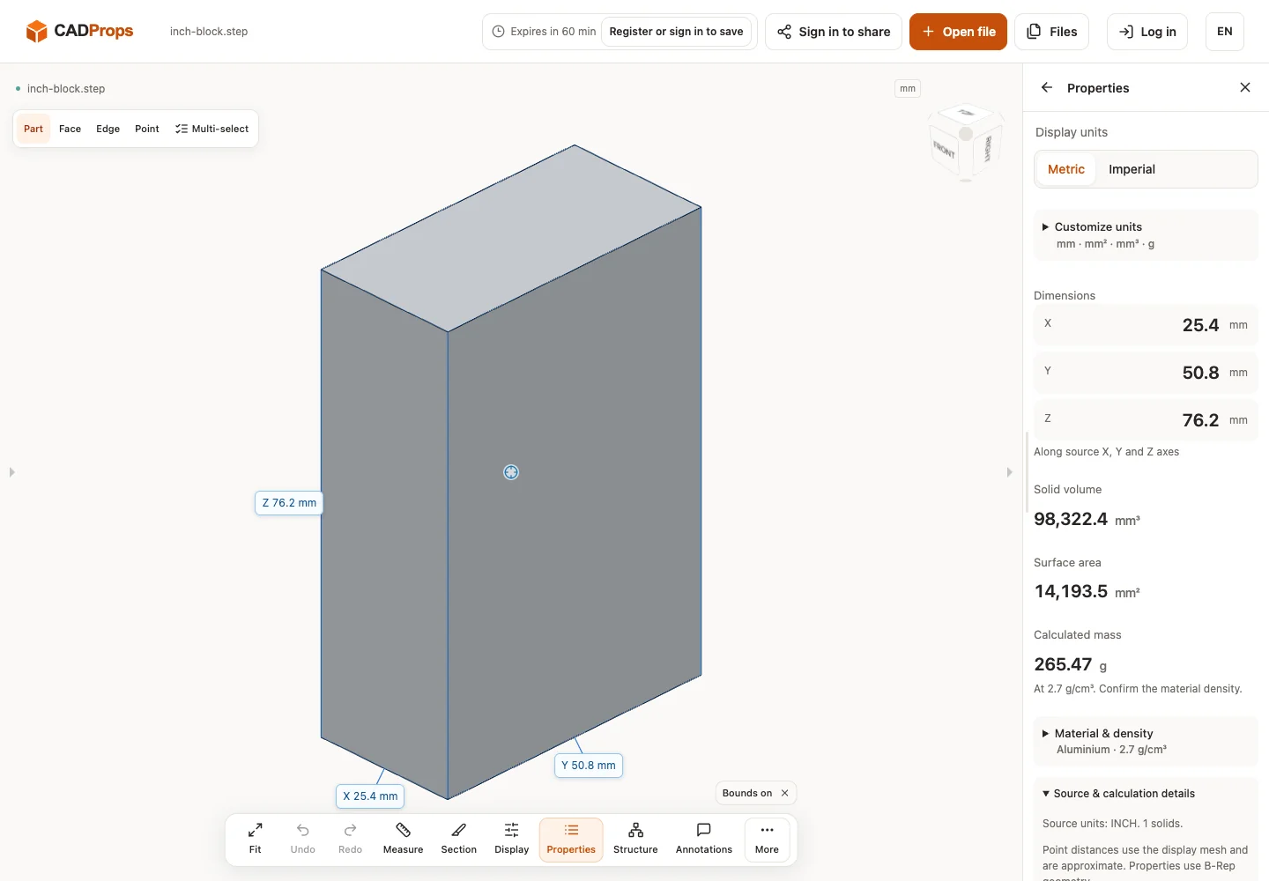Click the X 25.4 mm dimension label
The height and width of the screenshot is (881, 1269).
pyautogui.click(x=370, y=796)
